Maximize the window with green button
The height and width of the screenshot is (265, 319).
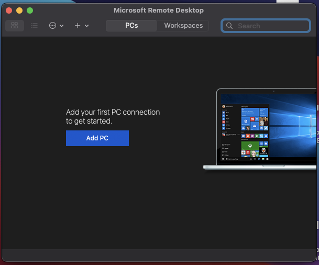[30, 10]
